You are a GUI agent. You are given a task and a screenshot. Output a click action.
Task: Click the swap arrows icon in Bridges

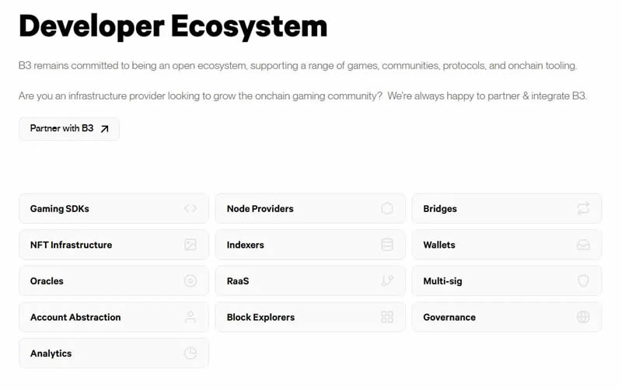point(584,209)
